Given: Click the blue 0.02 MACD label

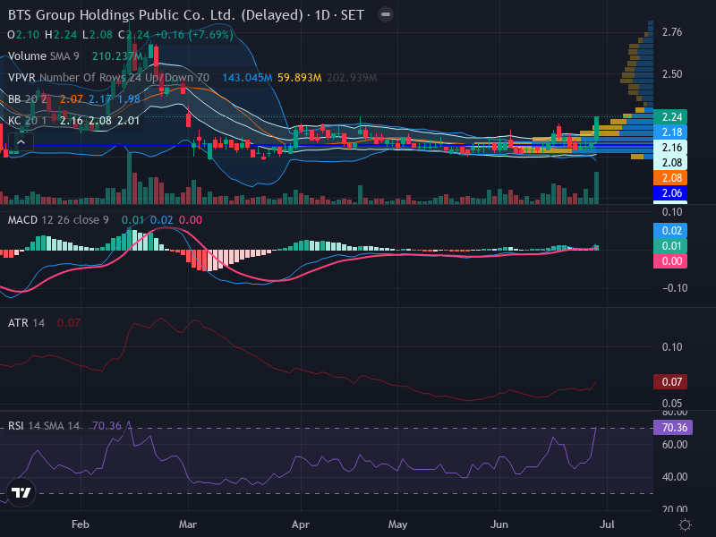Looking at the screenshot, I should coord(670,230).
